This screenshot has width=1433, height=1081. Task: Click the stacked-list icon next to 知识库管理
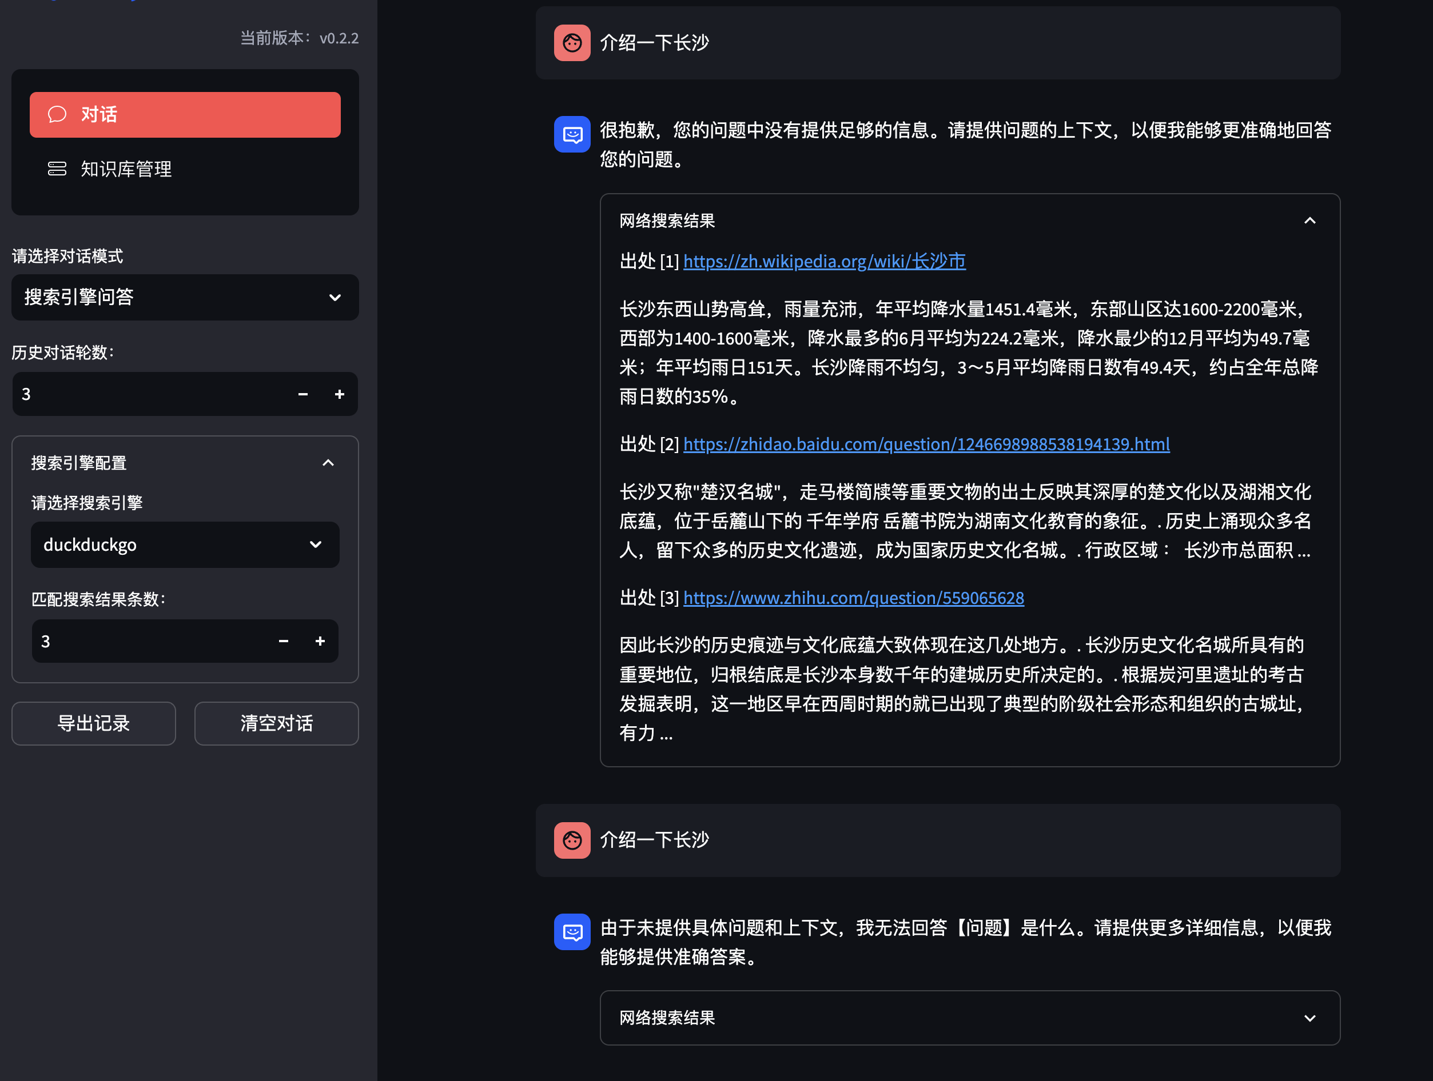pyautogui.click(x=57, y=169)
